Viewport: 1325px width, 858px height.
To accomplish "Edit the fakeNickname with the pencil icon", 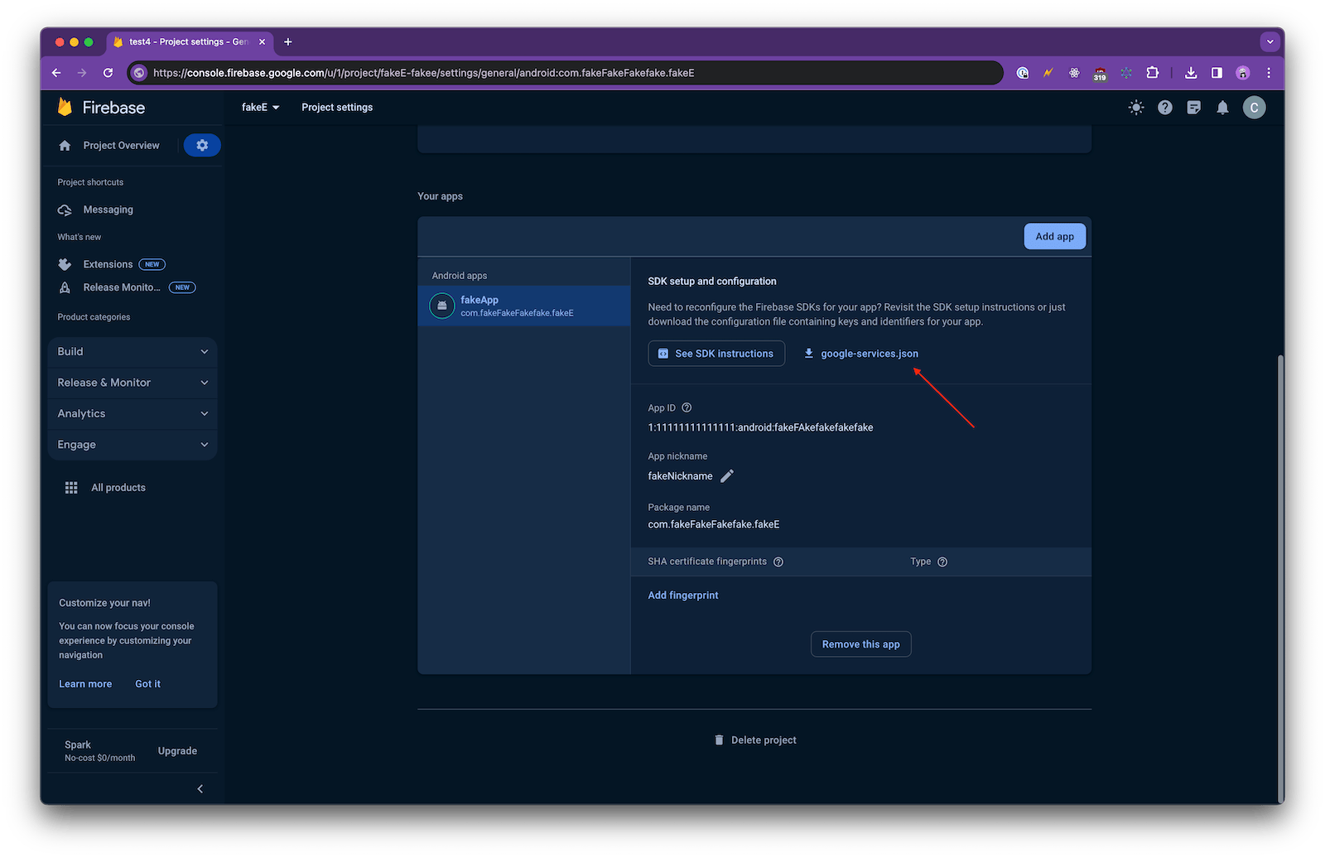I will [727, 475].
